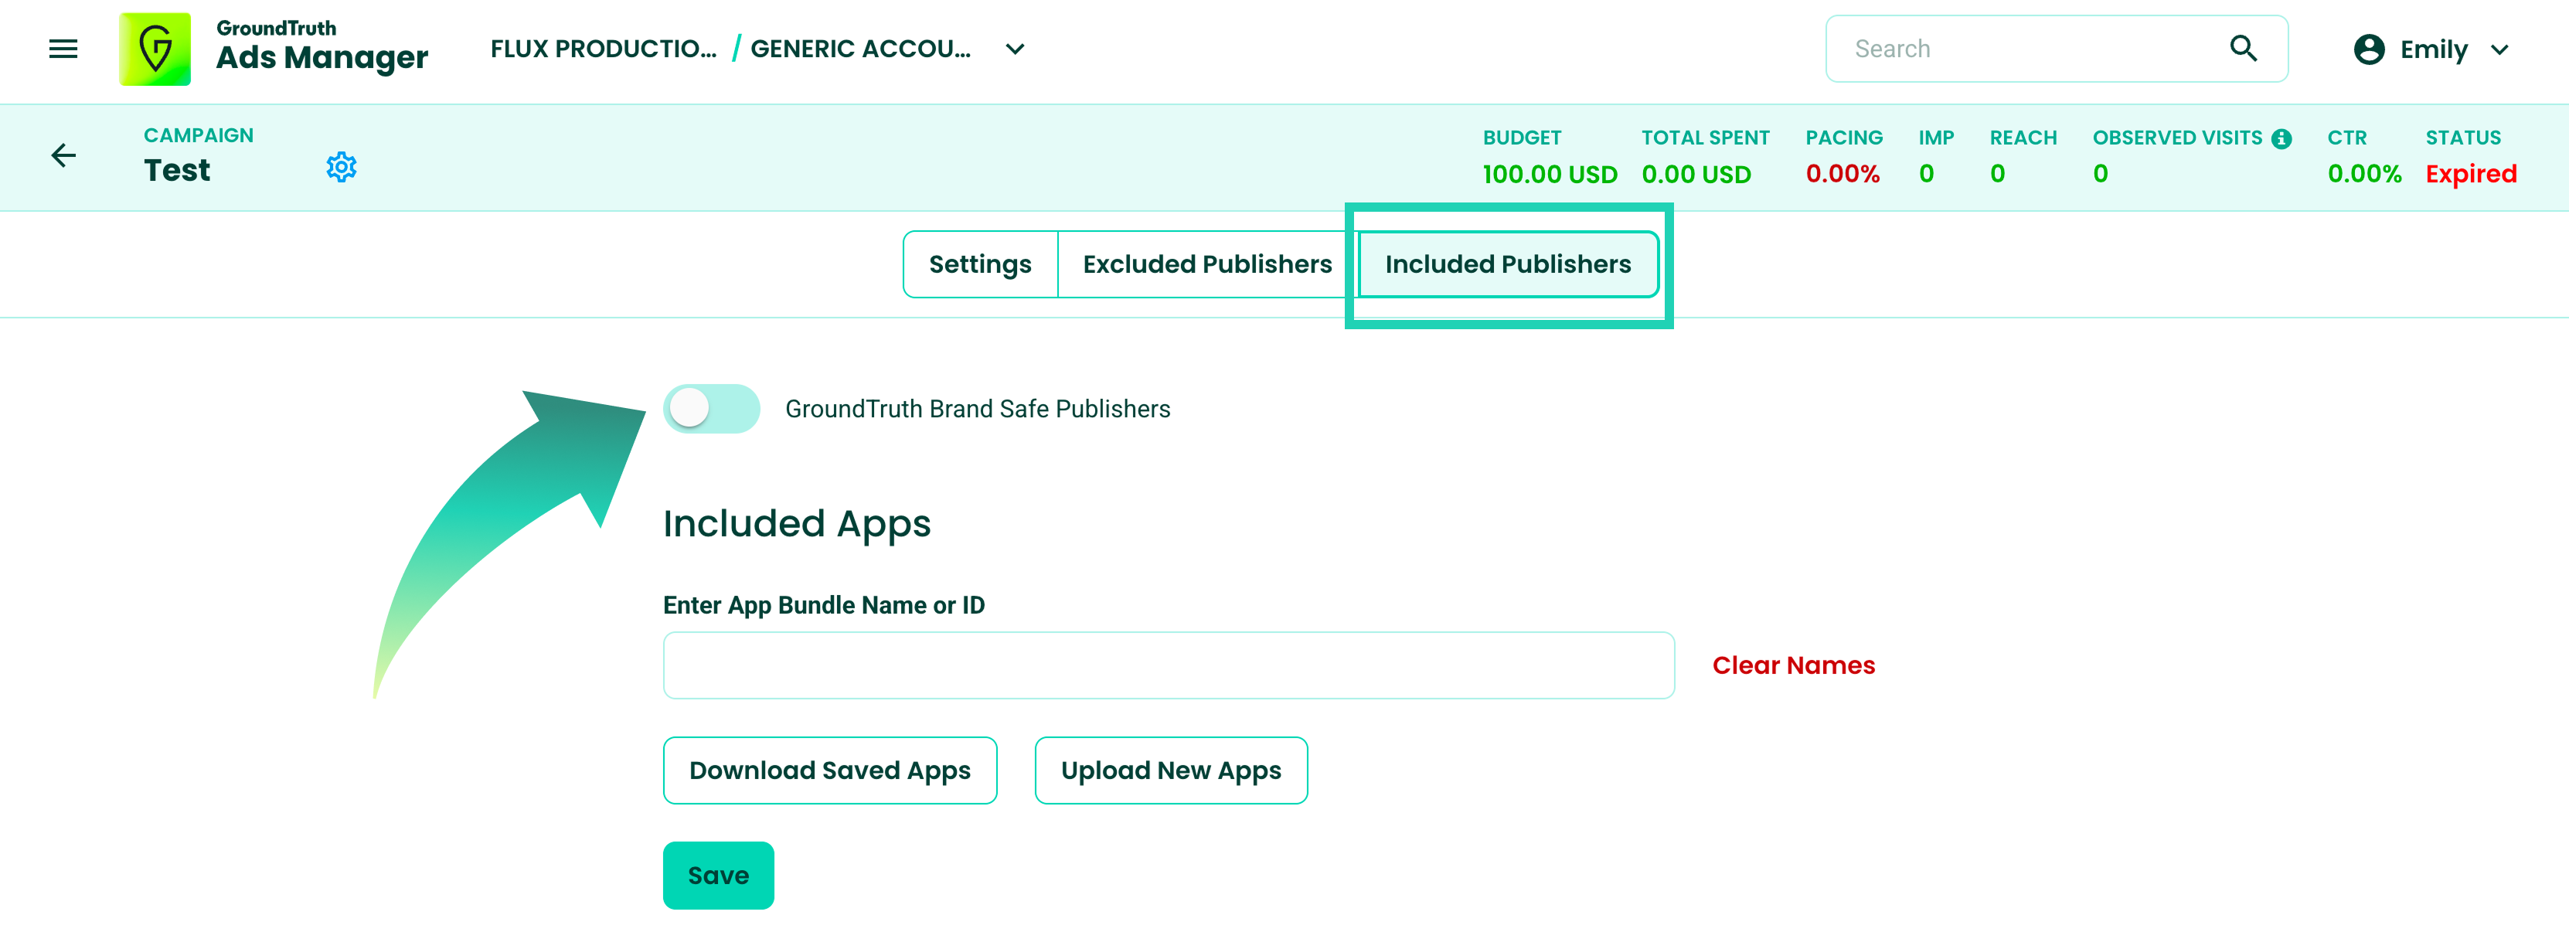
Task: Click the Expired status value
Action: pos(2472,175)
